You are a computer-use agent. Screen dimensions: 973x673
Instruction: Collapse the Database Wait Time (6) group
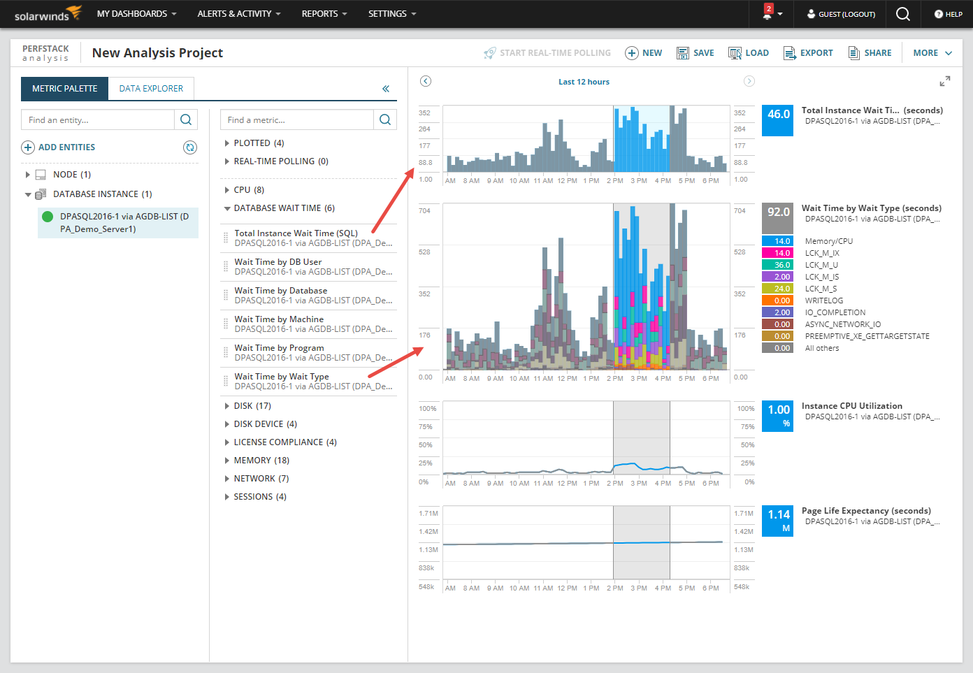[x=226, y=208]
